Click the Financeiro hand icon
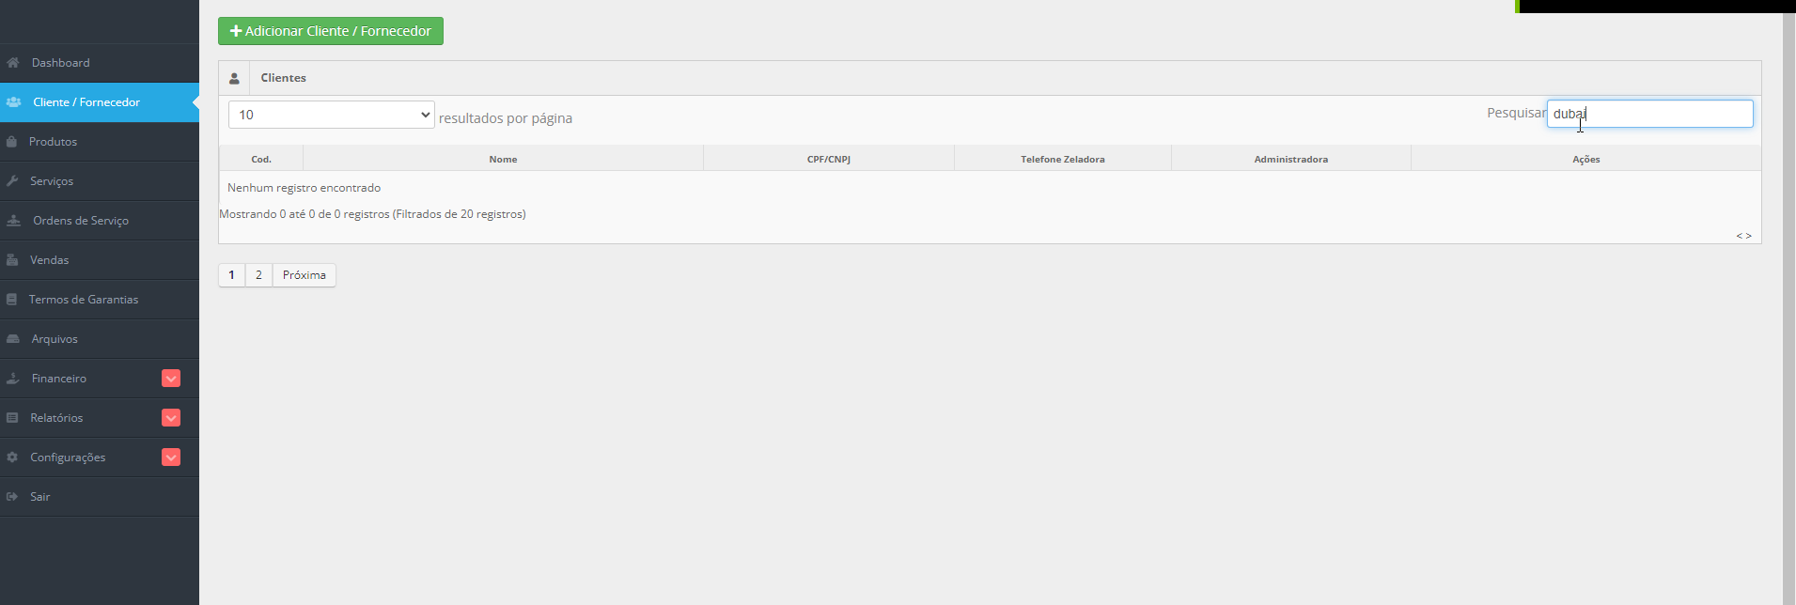Viewport: 1796px width, 605px height. point(13,379)
